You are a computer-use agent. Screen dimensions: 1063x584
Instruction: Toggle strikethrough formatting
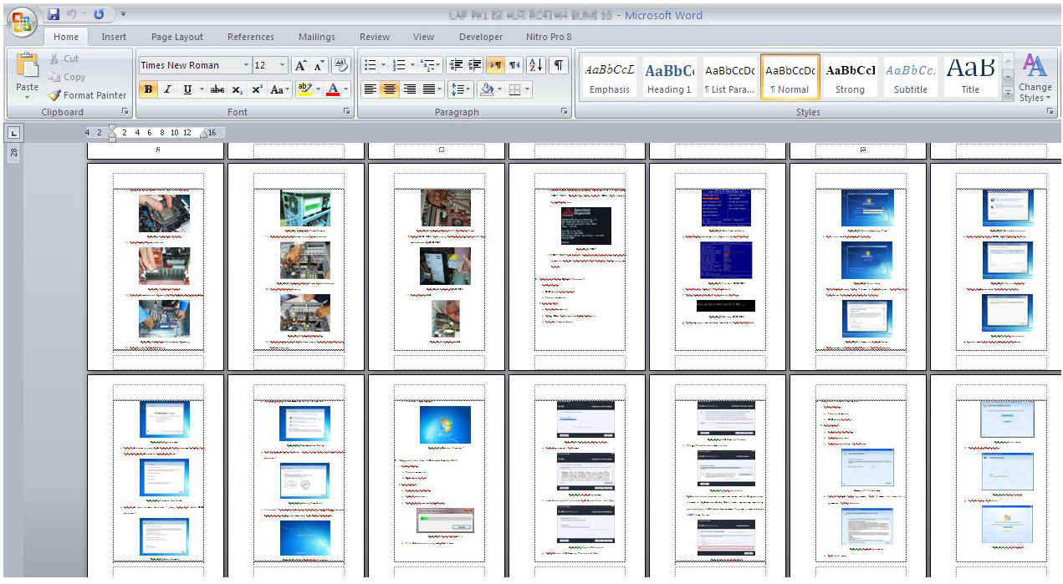click(x=217, y=89)
